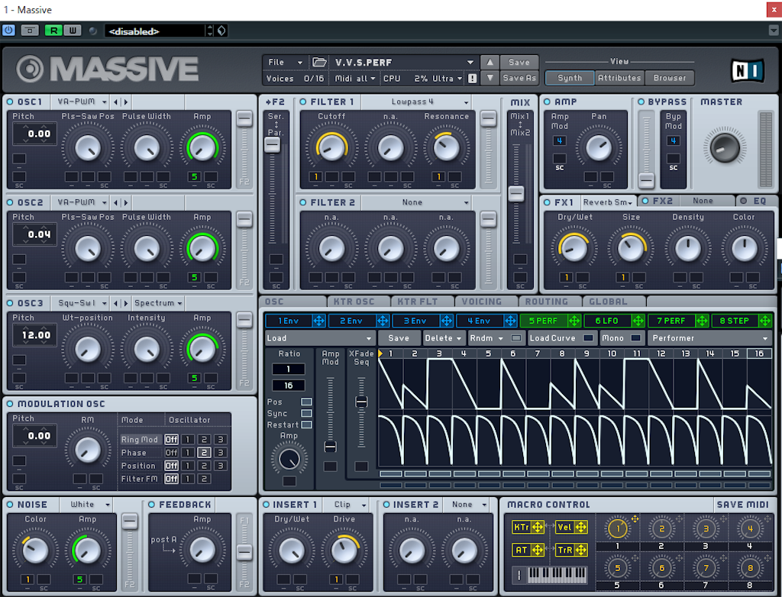Open the preset folder icon
Screen dimensions: 782x597
coord(319,63)
